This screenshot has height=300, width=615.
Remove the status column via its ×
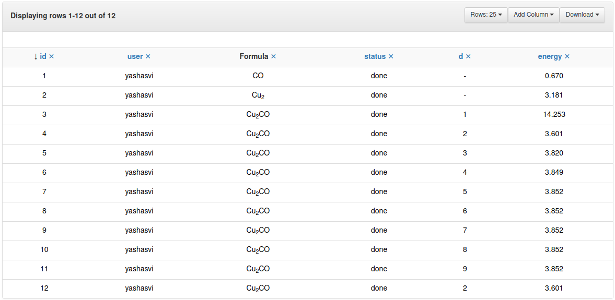(x=391, y=56)
